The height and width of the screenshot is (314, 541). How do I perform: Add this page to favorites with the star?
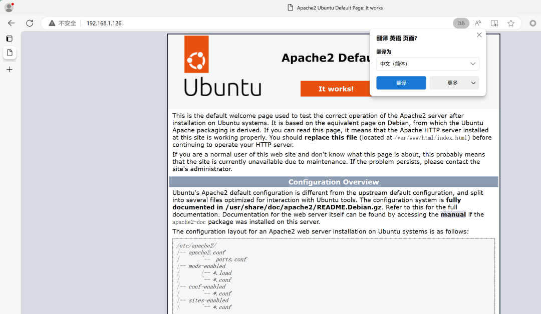click(x=511, y=23)
